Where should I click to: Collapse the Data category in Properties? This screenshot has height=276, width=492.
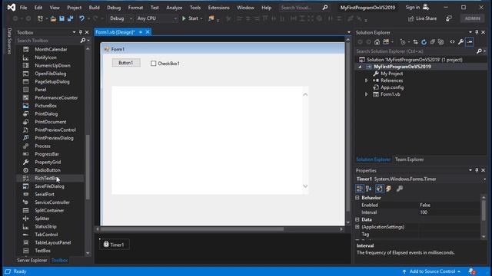(357, 220)
